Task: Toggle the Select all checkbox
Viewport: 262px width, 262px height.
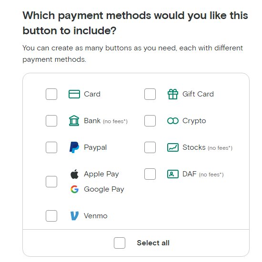Action: pos(120,243)
